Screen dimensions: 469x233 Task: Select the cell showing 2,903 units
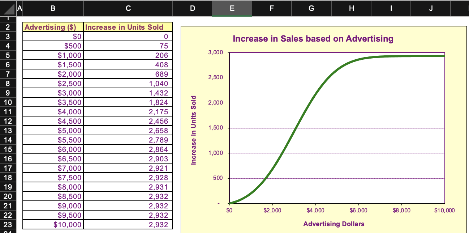coord(128,159)
